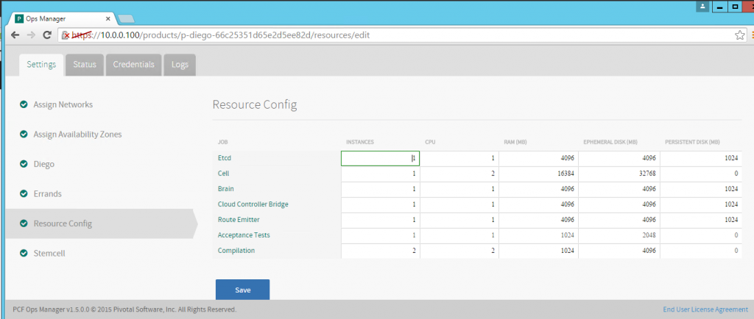Click the Brain instances field
The width and height of the screenshot is (754, 319).
pos(381,189)
